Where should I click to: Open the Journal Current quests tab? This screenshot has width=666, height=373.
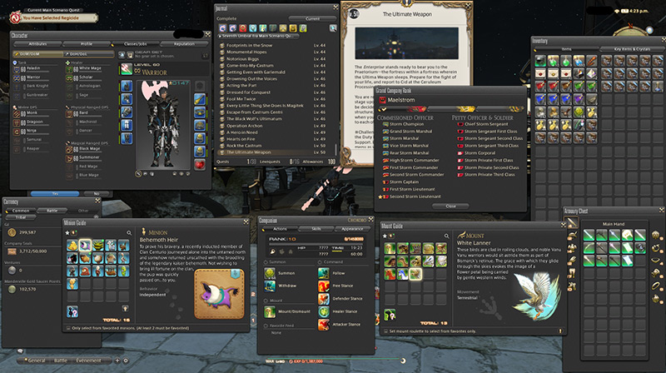[313, 18]
